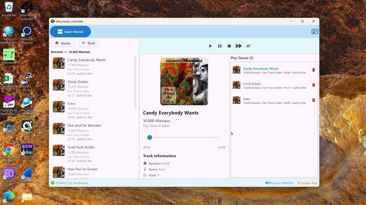Open Google Chrome desktop shortcut

point(9,154)
